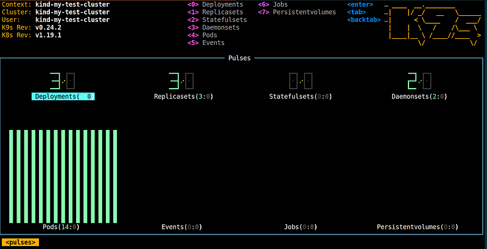Click the <4> Pods shortcut hint
The height and width of the screenshot is (249, 487).
202,35
